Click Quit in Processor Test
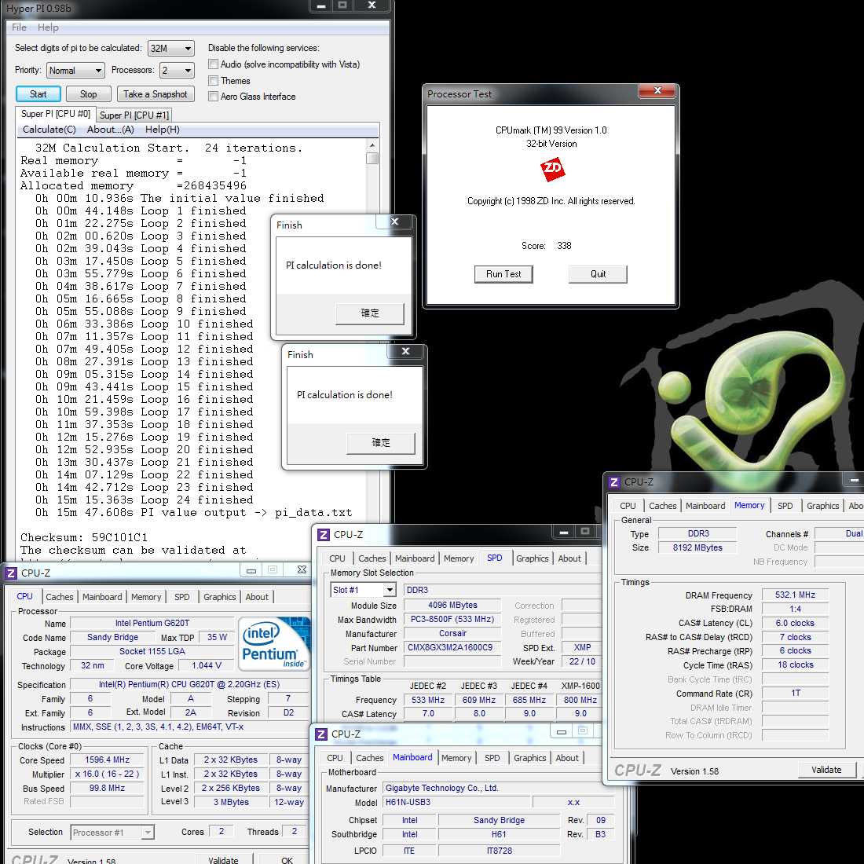864x864 pixels. pyautogui.click(x=598, y=274)
